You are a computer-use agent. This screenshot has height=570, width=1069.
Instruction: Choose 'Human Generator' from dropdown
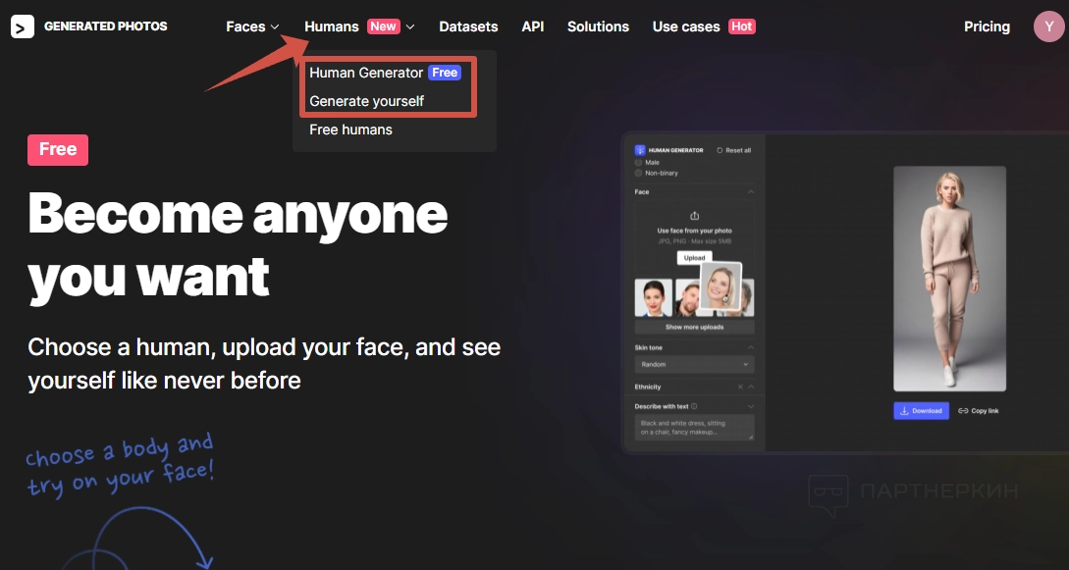[366, 73]
